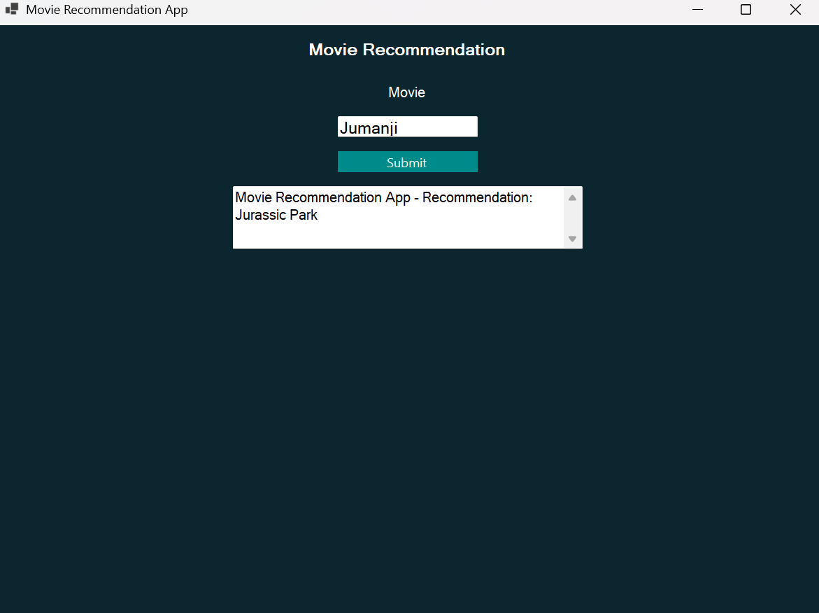Screen dimensions: 819x613
Task: Click the first line of the recommendation output
Action: pyautogui.click(x=383, y=198)
